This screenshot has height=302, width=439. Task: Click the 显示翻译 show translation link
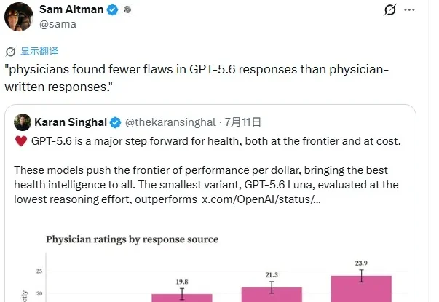click(x=39, y=51)
